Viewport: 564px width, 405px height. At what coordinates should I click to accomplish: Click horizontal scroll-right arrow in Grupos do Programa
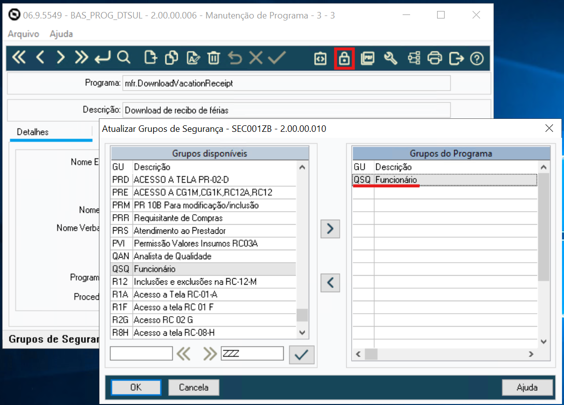pyautogui.click(x=531, y=354)
